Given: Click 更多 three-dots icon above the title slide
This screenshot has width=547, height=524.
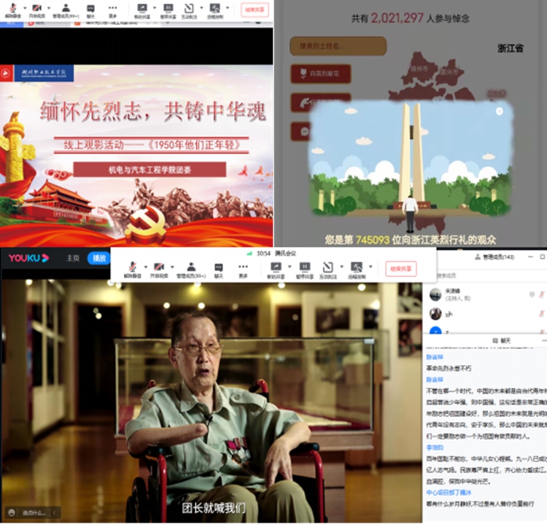Looking at the screenshot, I should [x=112, y=10].
